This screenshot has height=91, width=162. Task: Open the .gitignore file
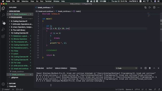click(x=20, y=78)
